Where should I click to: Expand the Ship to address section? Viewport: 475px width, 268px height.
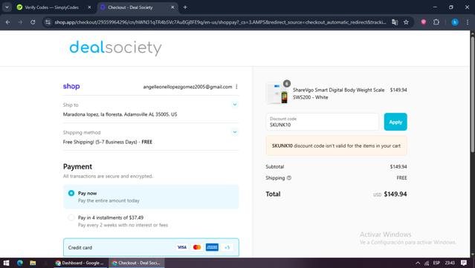point(235,105)
